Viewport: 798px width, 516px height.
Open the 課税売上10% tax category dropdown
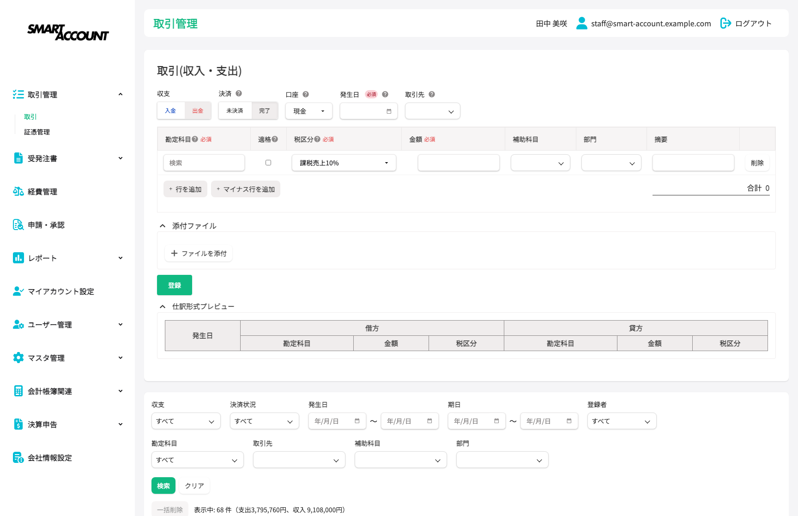coord(344,163)
